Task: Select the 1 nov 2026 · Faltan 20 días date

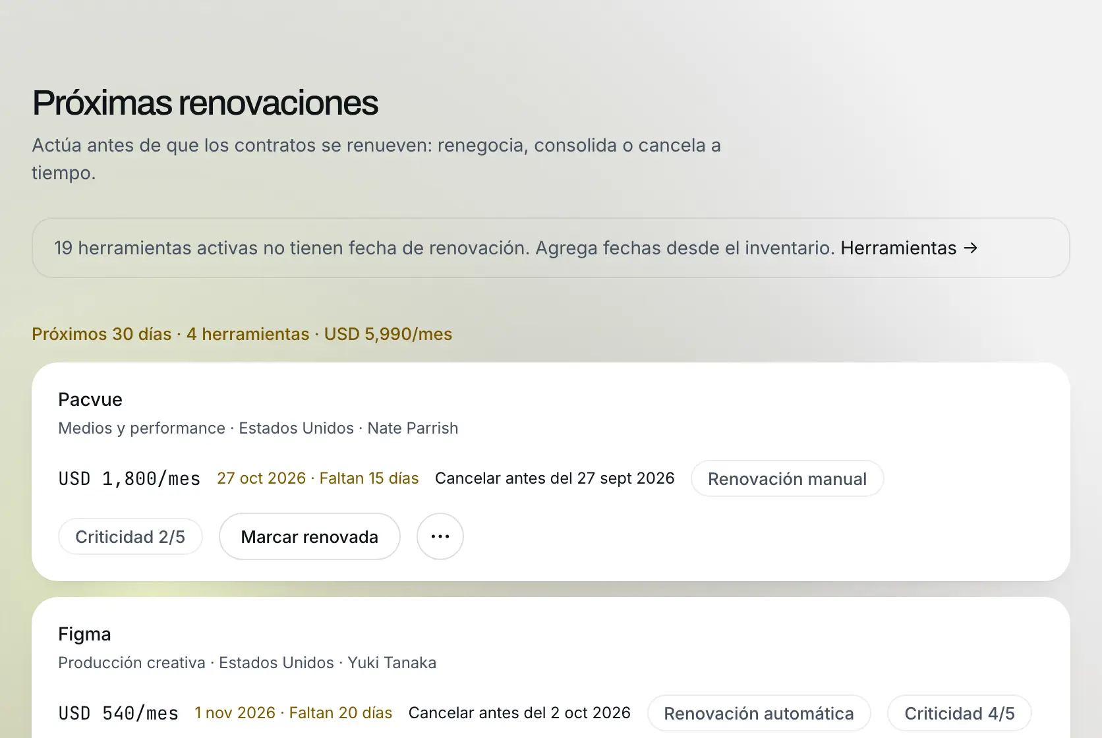Action: click(x=293, y=713)
